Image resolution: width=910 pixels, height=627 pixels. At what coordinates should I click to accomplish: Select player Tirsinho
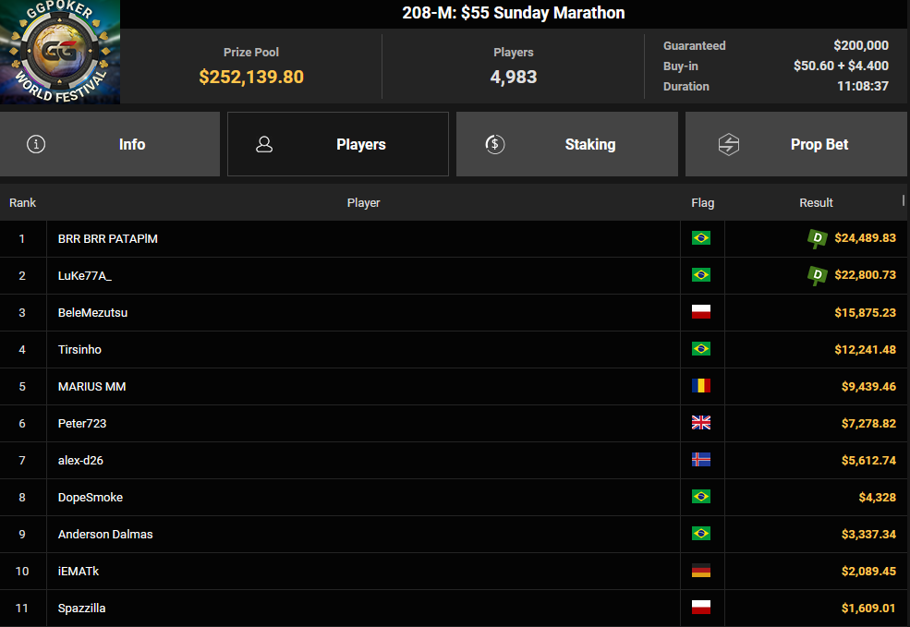coord(79,349)
